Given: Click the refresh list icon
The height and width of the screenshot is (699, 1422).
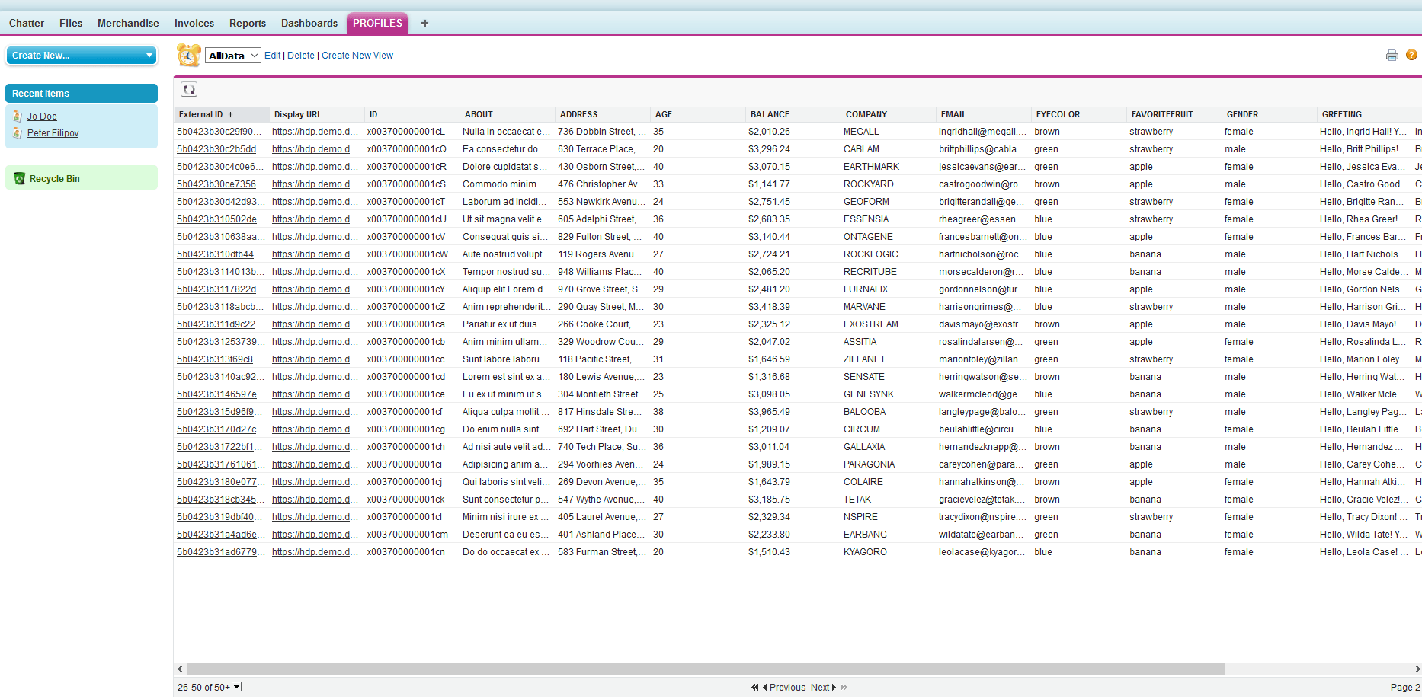Looking at the screenshot, I should [189, 89].
